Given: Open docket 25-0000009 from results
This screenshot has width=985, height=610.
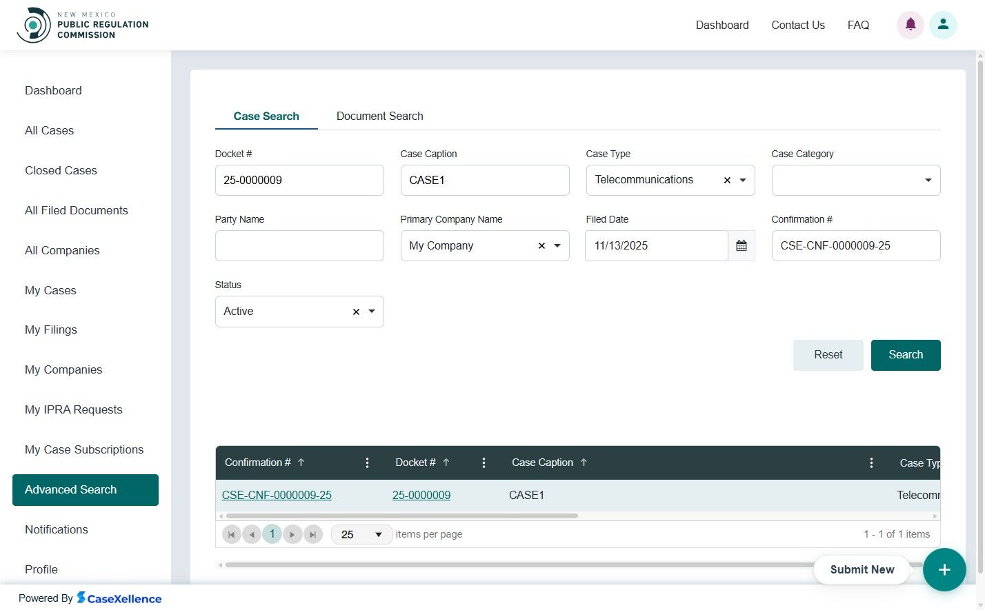Looking at the screenshot, I should pyautogui.click(x=421, y=495).
